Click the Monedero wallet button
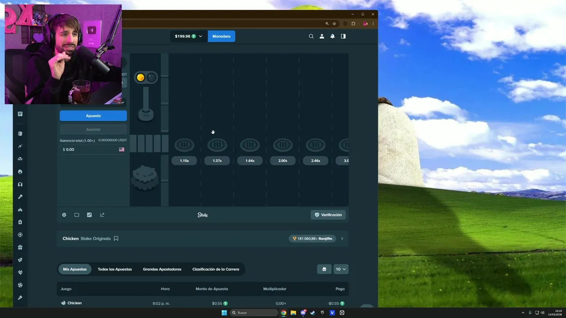The image size is (566, 318). pos(221,36)
